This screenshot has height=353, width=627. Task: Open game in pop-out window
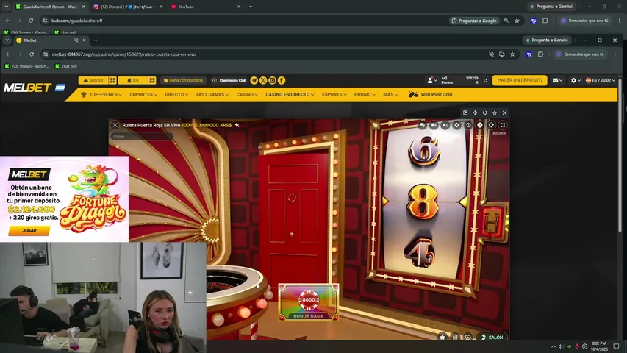[x=465, y=113]
